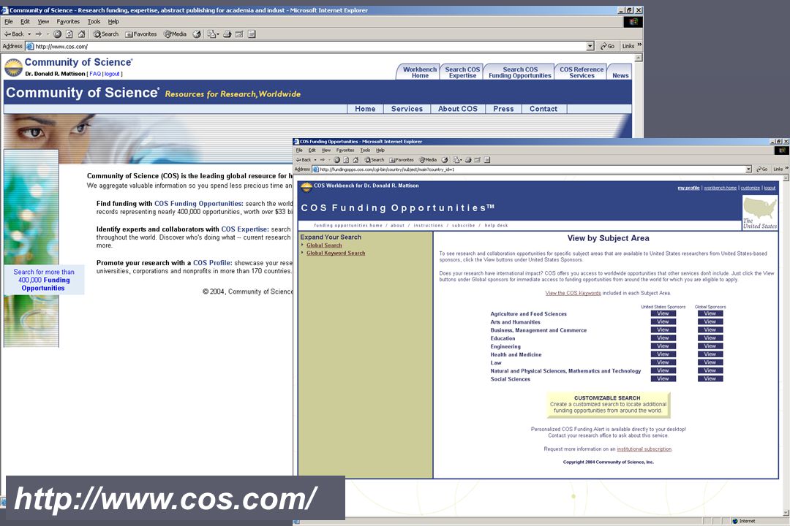Open the Tools menu in the back window
This screenshot has height=526, width=790.
94,22
